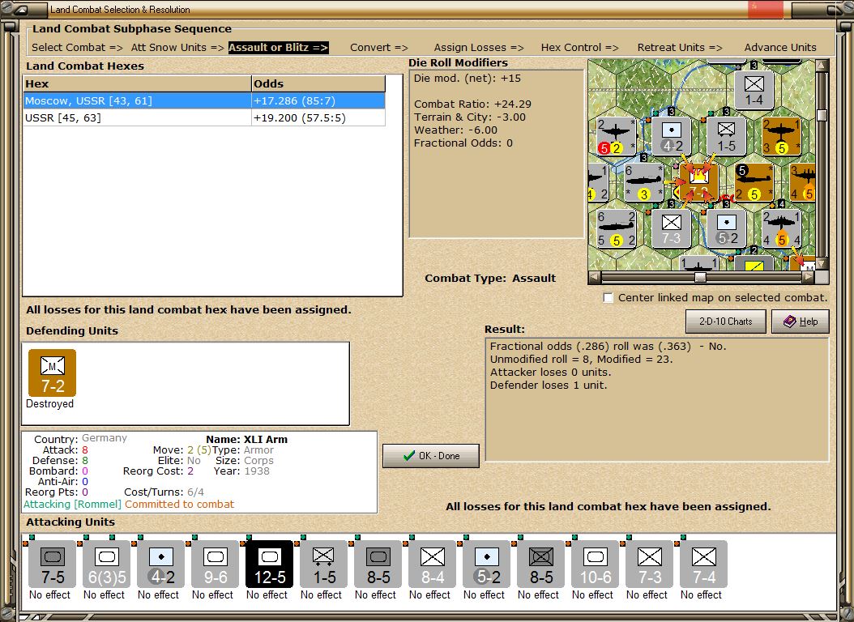This screenshot has width=854, height=622.
Task: Select the destroyed 7-2 defending unit
Action: click(x=52, y=373)
